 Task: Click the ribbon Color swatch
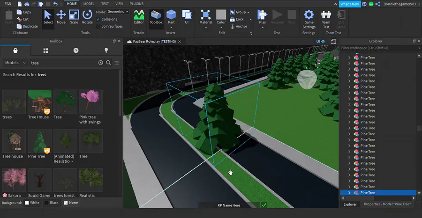coord(221,14)
